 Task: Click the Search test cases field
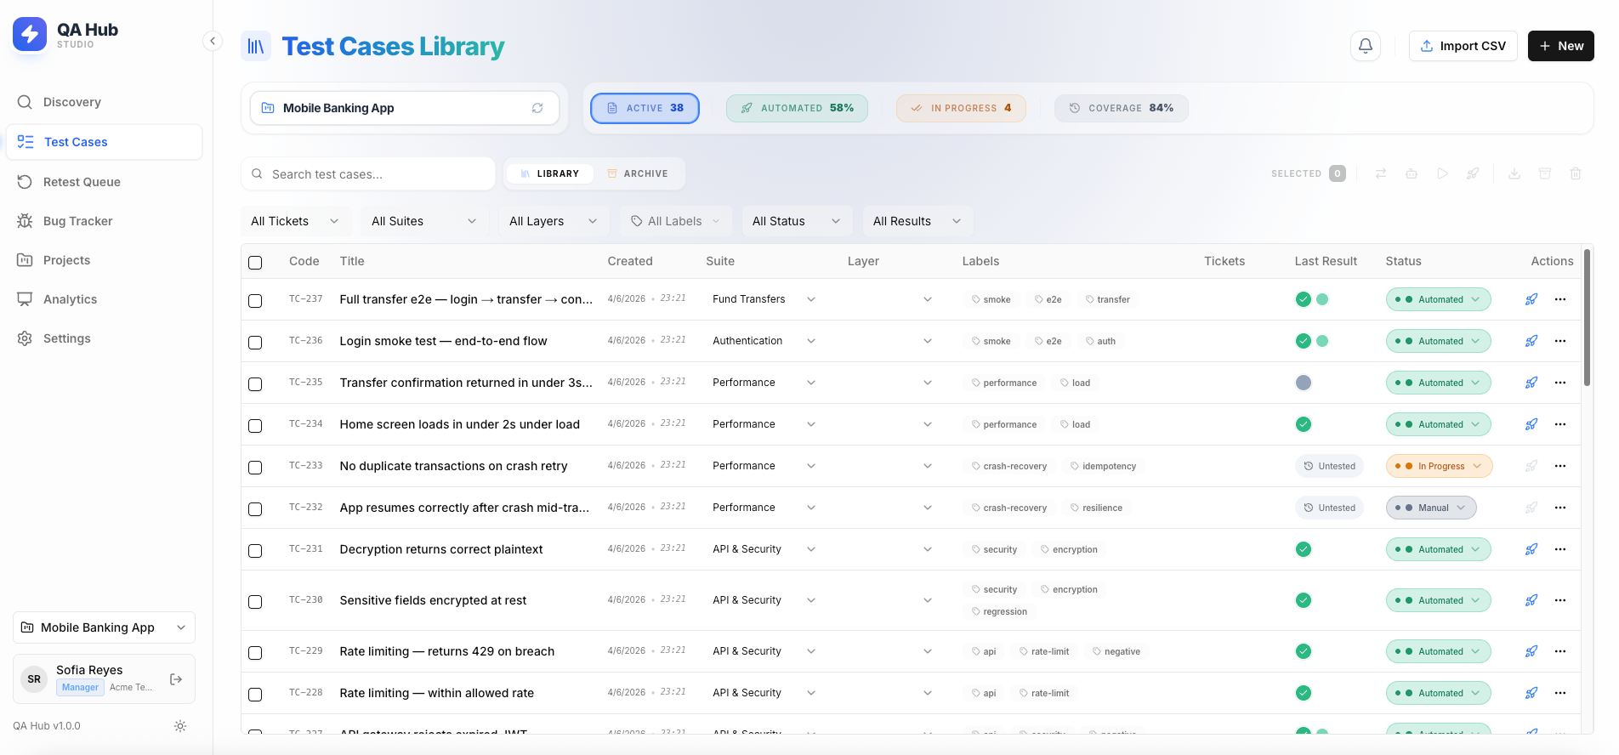click(x=368, y=173)
